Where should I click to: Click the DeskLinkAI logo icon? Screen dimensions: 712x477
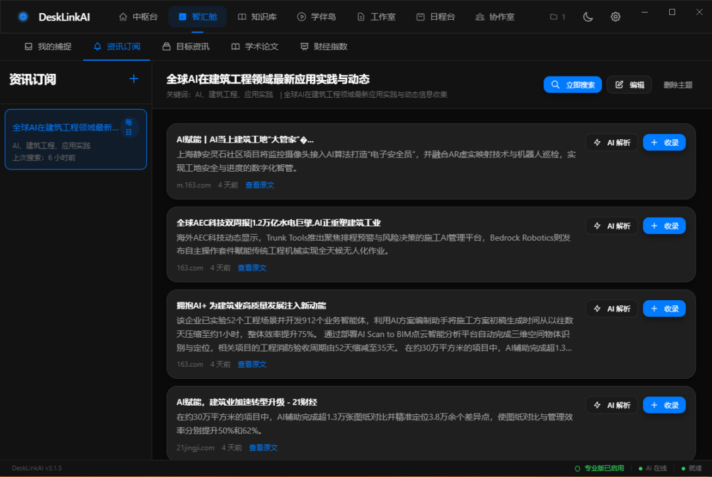tap(23, 16)
